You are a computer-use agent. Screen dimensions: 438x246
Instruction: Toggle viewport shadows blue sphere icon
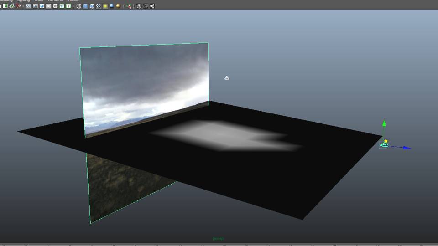[112, 6]
